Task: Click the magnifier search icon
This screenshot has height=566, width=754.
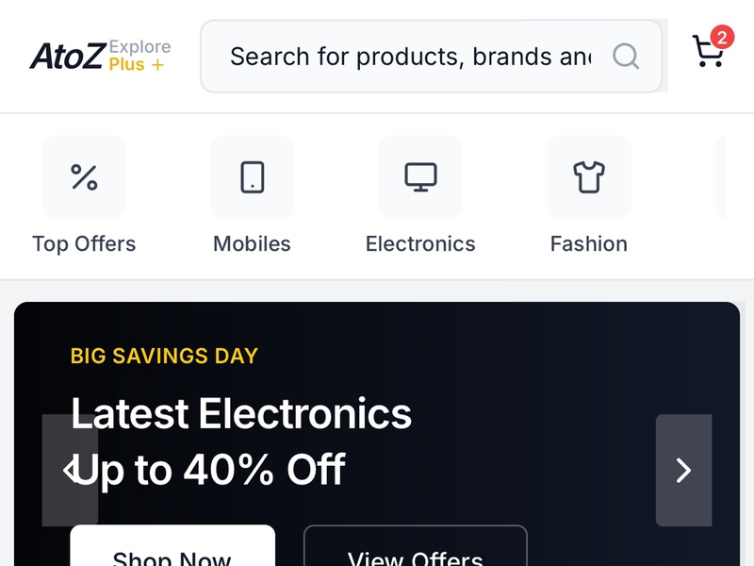Action: 626,57
